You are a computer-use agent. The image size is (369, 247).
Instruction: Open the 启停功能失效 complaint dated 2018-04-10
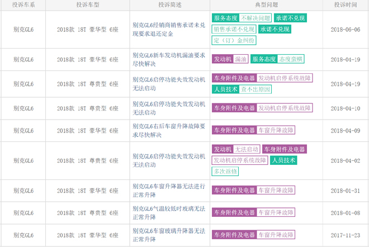point(169,108)
